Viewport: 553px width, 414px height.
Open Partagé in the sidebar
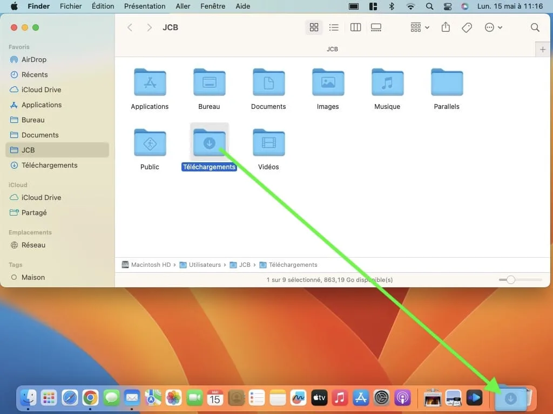57,212
